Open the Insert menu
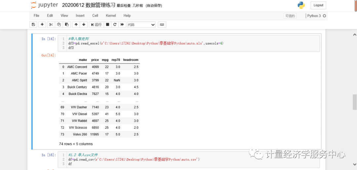357x170 pixels. pyautogui.click(x=80, y=16)
